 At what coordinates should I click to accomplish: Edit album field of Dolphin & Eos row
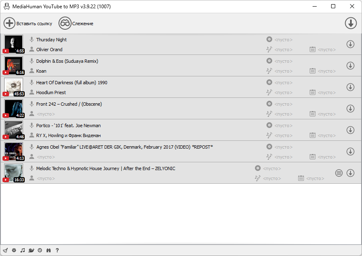coord(283,61)
